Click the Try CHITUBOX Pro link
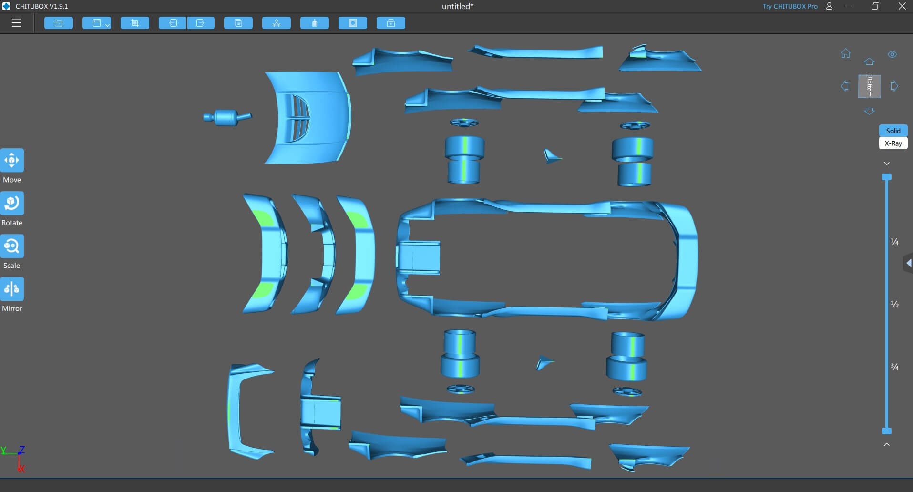Image resolution: width=913 pixels, height=492 pixels. [x=790, y=6]
